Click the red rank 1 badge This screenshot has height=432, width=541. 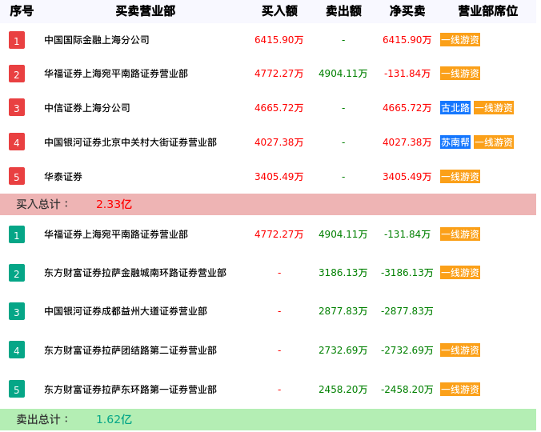pyautogui.click(x=17, y=40)
